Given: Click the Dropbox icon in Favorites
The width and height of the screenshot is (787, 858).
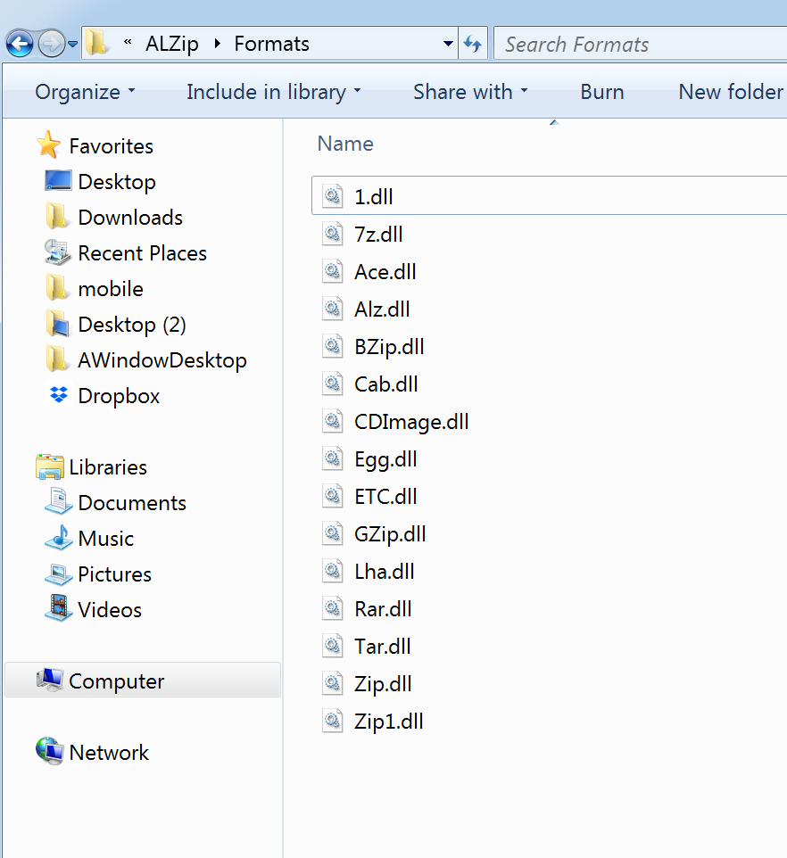Looking at the screenshot, I should point(59,395).
